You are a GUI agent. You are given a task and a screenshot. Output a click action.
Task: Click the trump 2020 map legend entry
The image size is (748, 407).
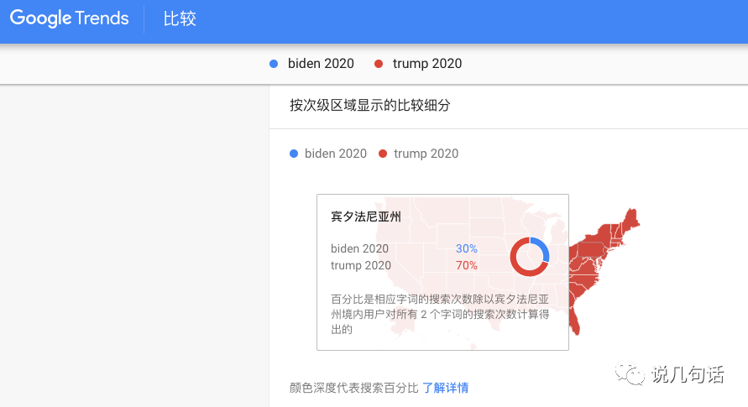(x=426, y=154)
